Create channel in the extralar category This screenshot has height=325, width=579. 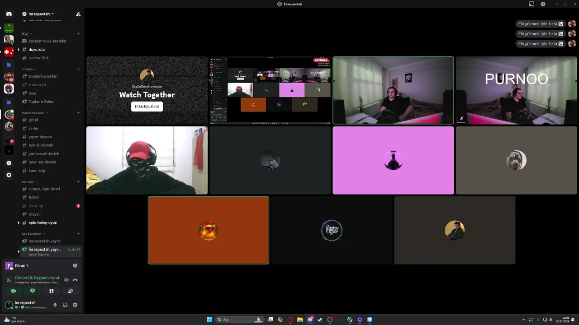tap(78, 181)
